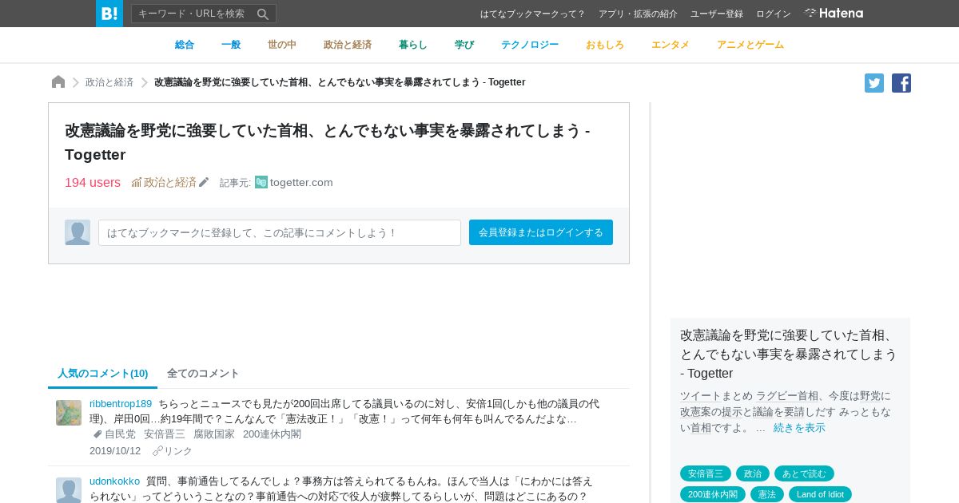Click the bookmark comment input field

(x=280, y=232)
